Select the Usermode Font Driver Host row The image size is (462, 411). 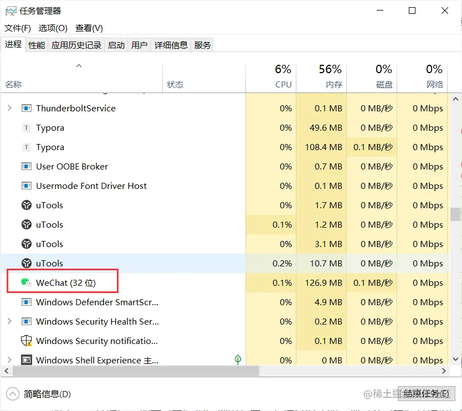(225, 186)
